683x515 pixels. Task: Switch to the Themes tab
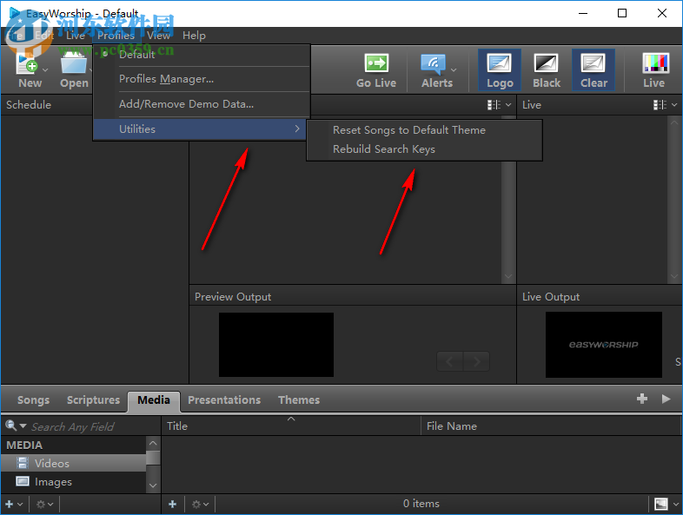299,400
